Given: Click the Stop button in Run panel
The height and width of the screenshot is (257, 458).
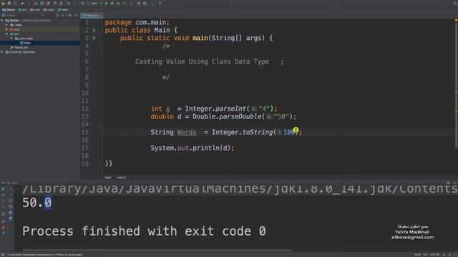Looking at the screenshot, I should [x=3, y=195].
